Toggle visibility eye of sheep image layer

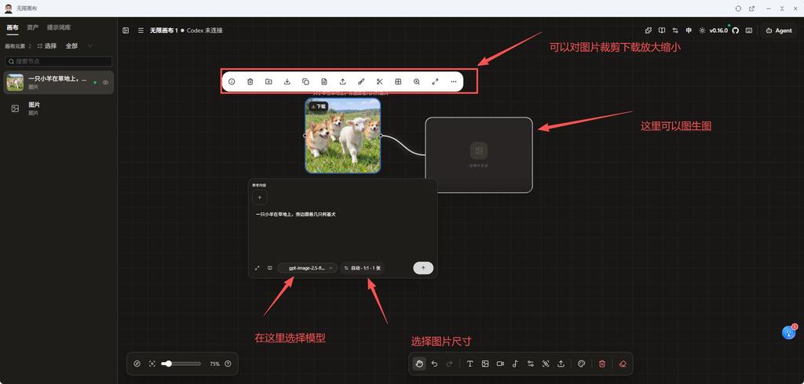106,82
